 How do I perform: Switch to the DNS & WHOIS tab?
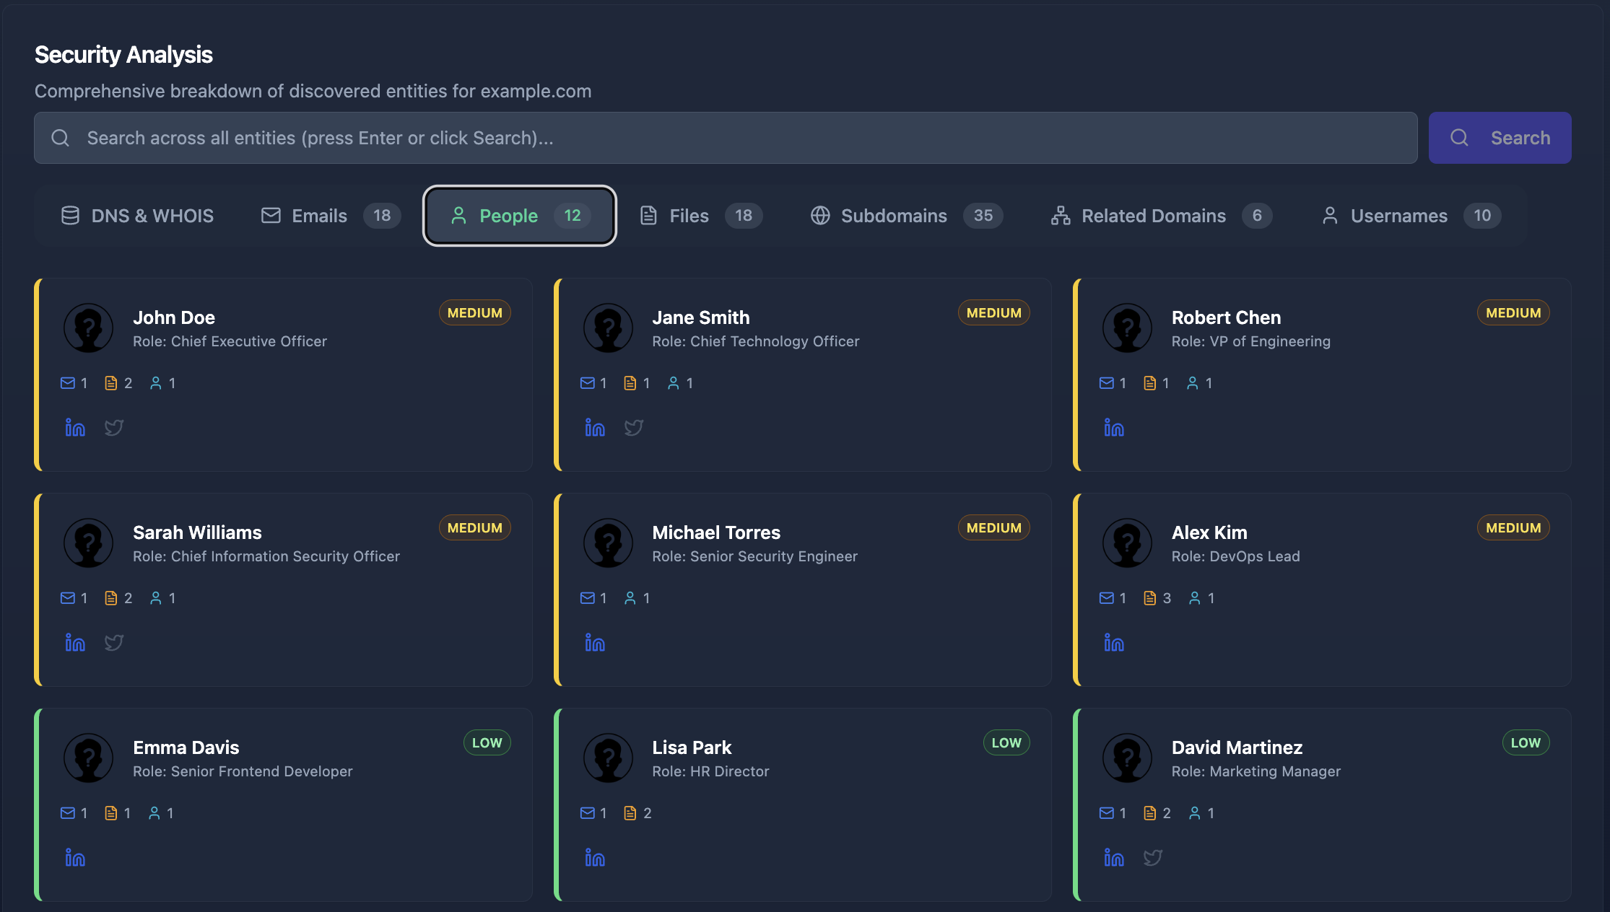point(137,215)
